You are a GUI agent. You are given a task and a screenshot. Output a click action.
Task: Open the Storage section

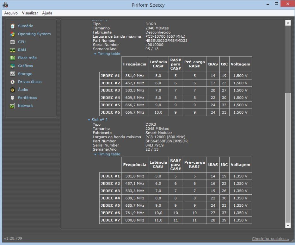[x=25, y=74]
